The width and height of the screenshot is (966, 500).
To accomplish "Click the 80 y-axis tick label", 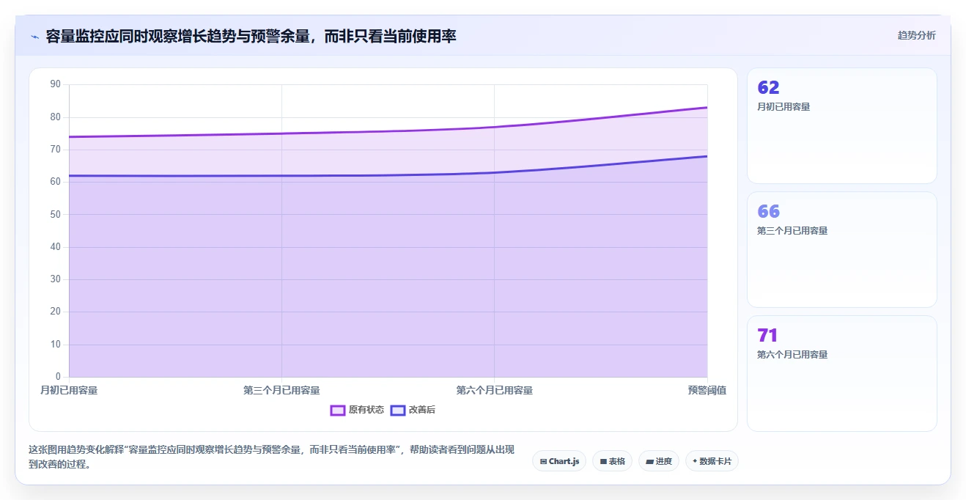I will pos(56,117).
